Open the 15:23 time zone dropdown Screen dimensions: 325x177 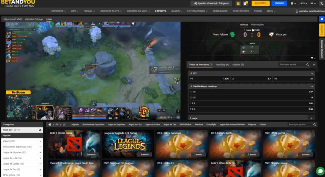(x=303, y=3)
